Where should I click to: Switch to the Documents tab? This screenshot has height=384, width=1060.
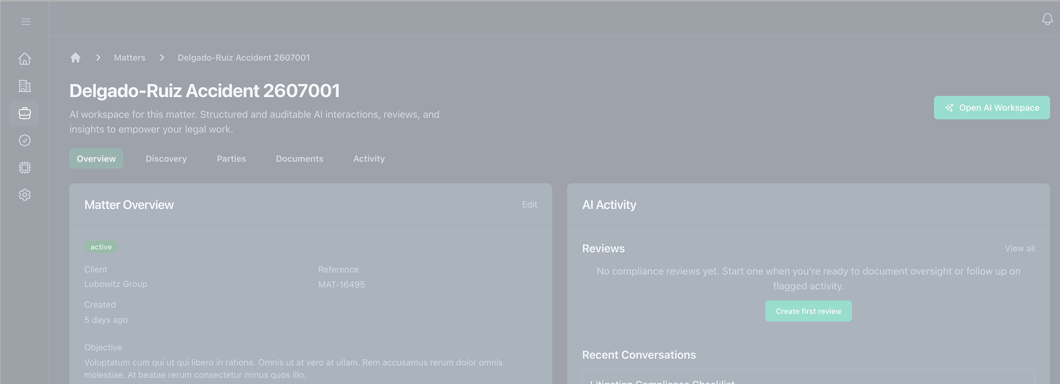click(300, 159)
